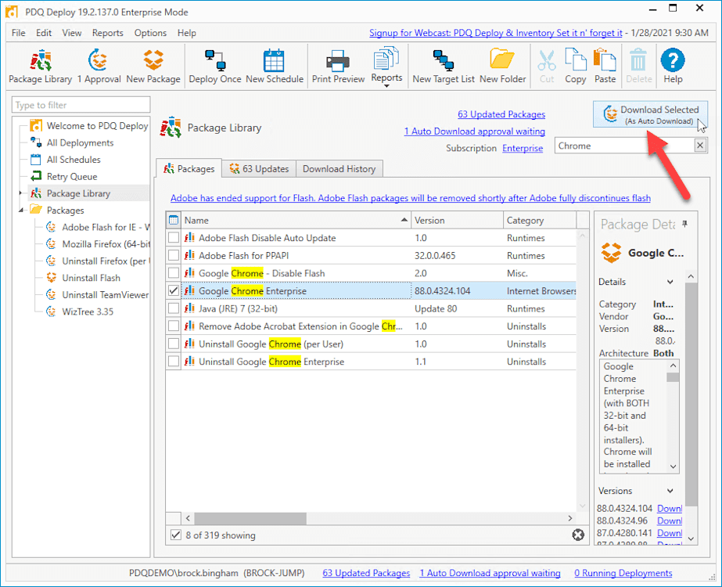Check Adobe Flash Disable Auto Update box
Screen dimensions: 722x587
(x=174, y=238)
